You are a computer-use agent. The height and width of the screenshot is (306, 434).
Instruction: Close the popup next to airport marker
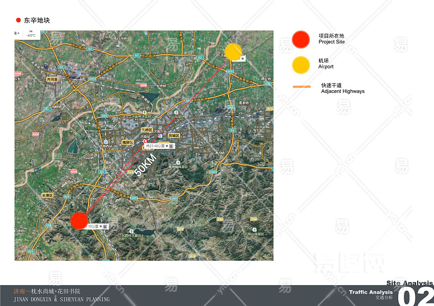(x=243, y=59)
